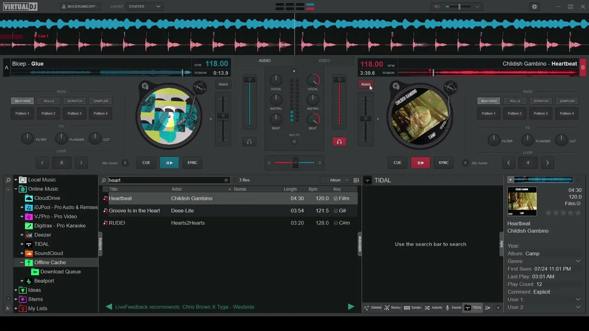The width and height of the screenshot is (589, 331).
Task: Open Karaoke panel in the sideview
Action: [x=453, y=308]
